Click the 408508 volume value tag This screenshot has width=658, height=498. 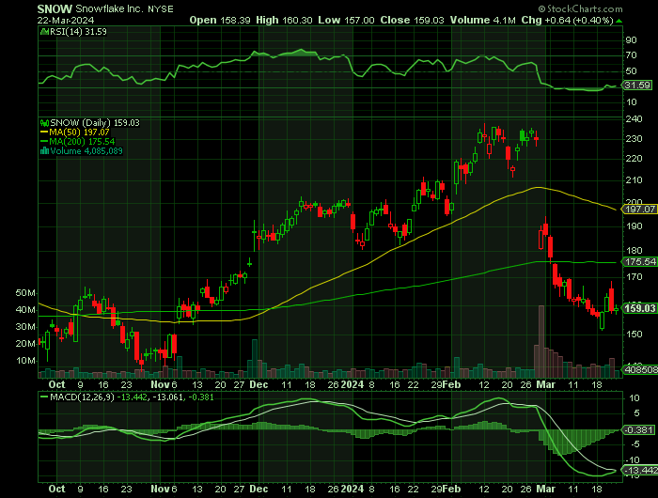pos(639,371)
